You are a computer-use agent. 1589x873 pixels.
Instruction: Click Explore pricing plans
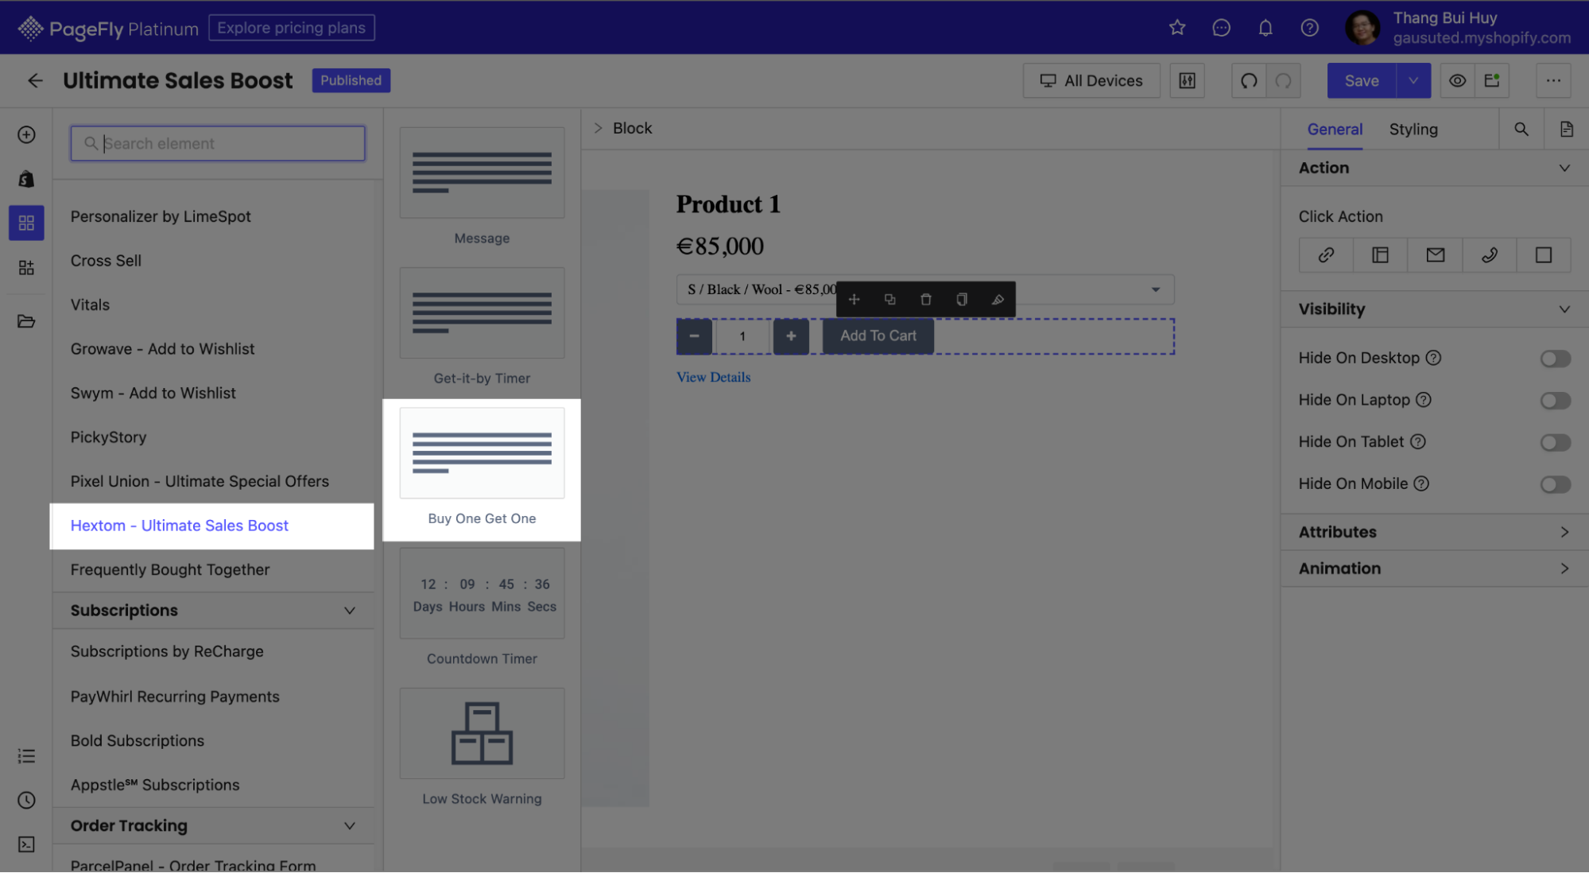pos(292,28)
